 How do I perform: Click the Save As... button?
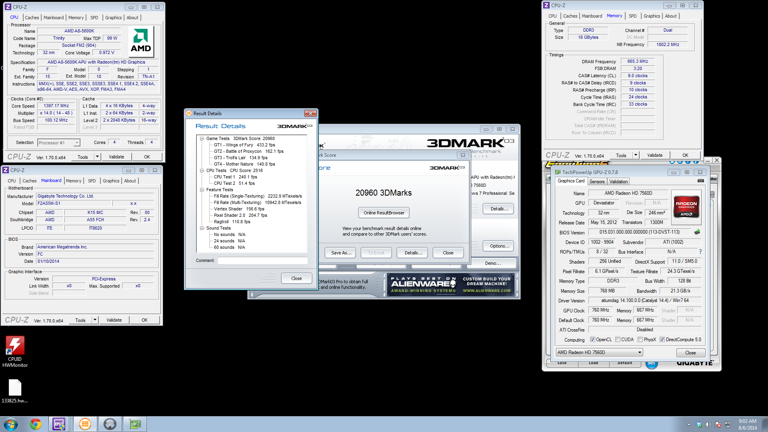click(341, 253)
